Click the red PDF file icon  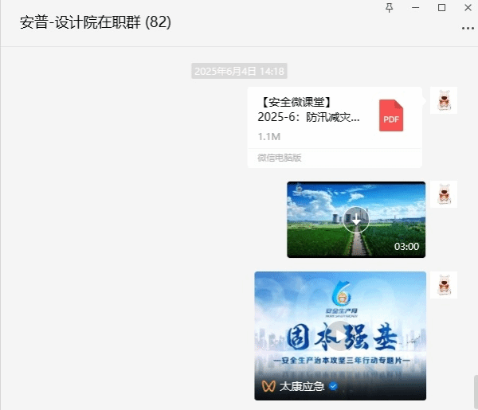390,116
